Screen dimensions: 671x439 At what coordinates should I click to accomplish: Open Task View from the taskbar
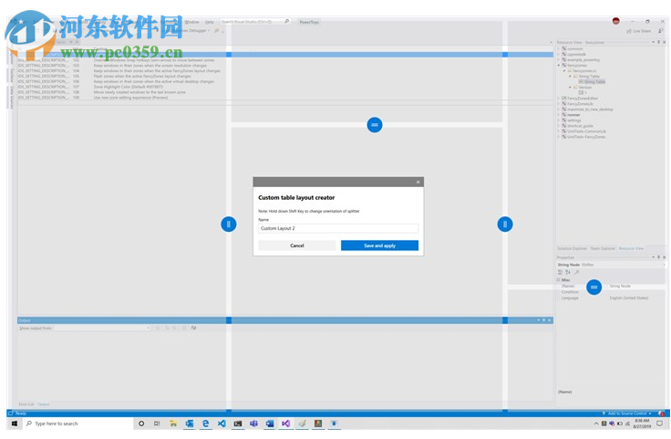pyautogui.click(x=157, y=423)
